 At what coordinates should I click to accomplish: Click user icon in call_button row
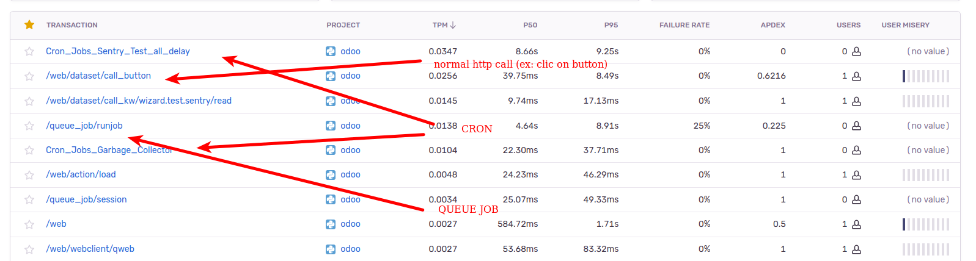(x=856, y=76)
